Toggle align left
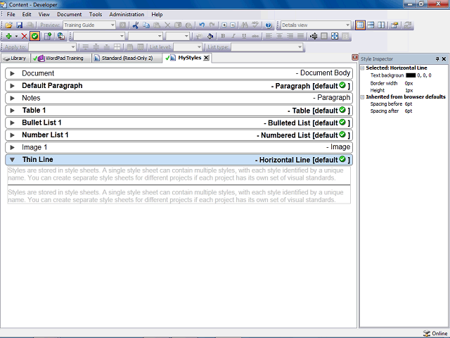This screenshot has height=338, width=450. pos(269,36)
